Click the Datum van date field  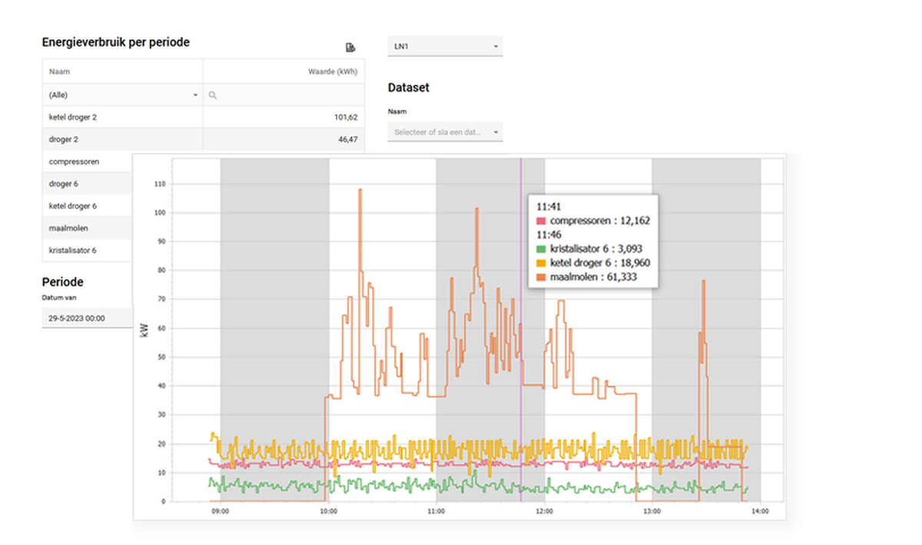pos(88,317)
